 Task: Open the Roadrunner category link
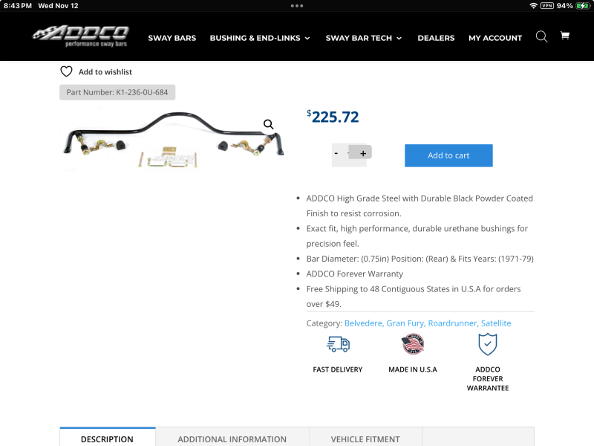(453, 323)
